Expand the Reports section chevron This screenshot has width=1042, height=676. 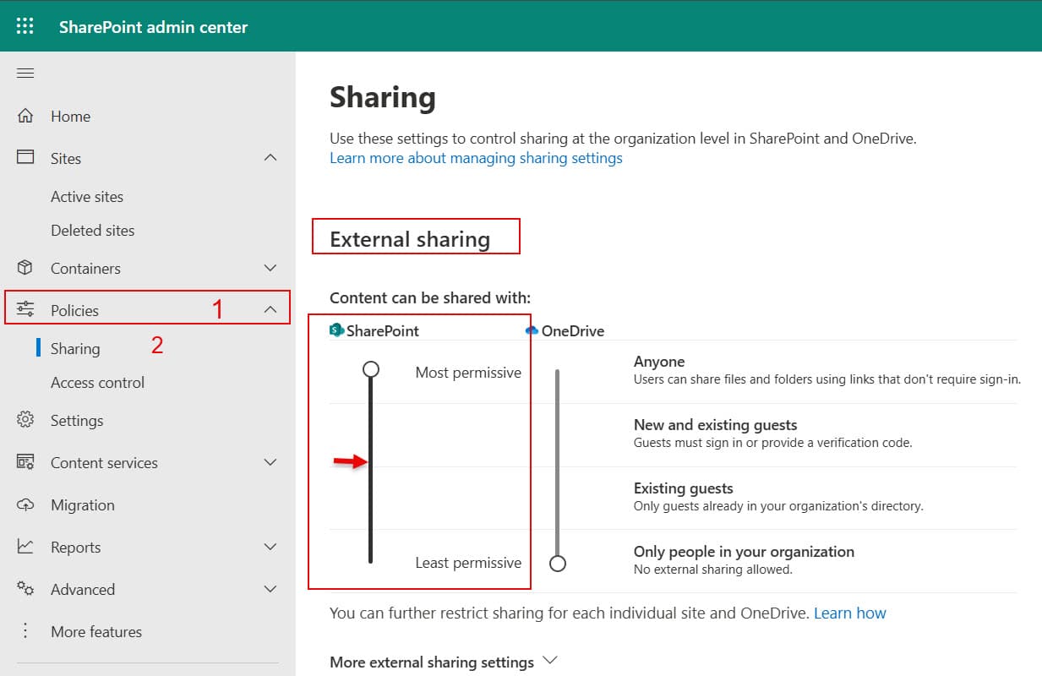coord(270,547)
